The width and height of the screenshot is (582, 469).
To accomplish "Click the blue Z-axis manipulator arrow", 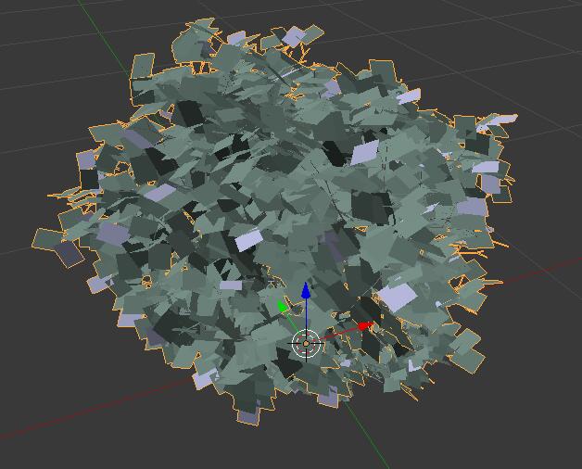I will [x=306, y=291].
